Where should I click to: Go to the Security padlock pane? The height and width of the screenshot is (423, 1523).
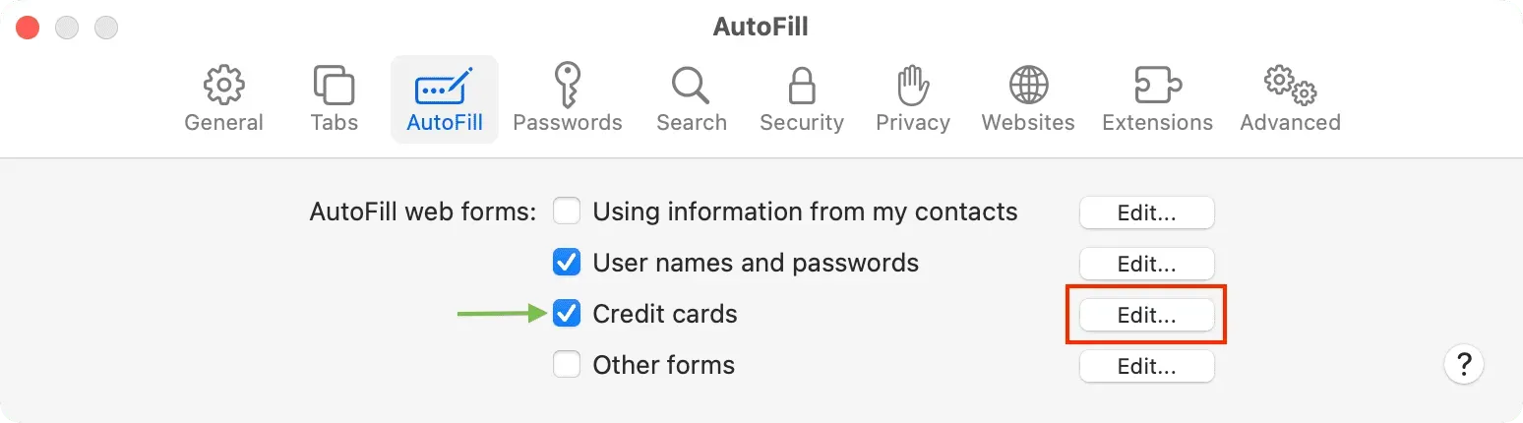pyautogui.click(x=802, y=86)
